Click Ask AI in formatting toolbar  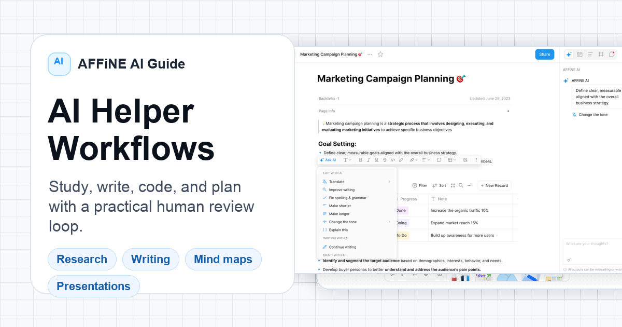pos(328,160)
